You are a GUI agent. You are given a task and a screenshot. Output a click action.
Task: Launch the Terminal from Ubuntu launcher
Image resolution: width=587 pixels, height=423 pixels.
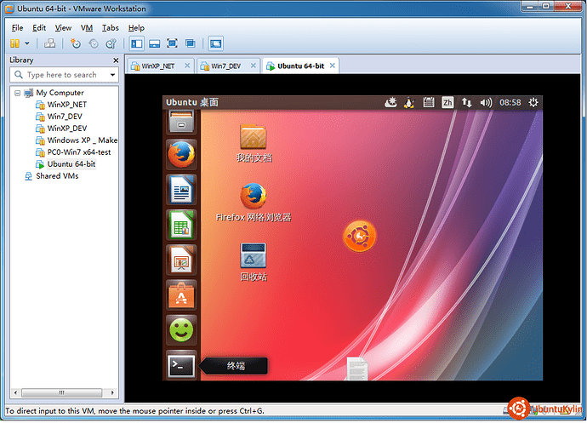(x=181, y=365)
